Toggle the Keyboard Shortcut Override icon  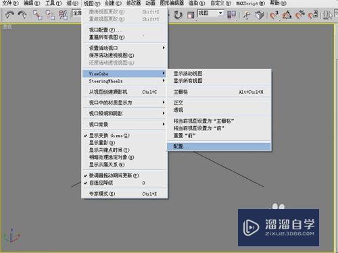point(260,15)
